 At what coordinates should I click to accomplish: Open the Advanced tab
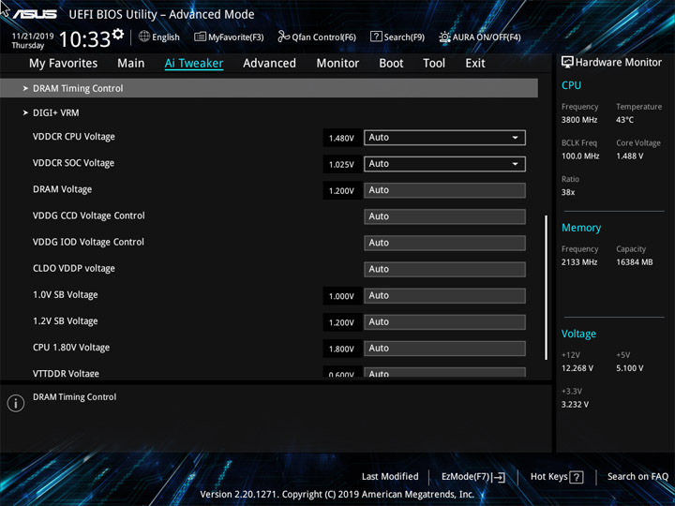tap(269, 64)
